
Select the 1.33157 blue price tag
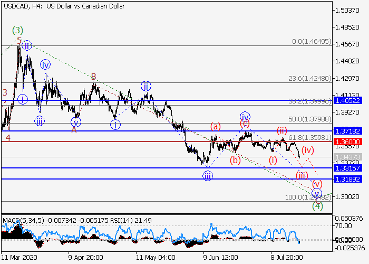[347, 168]
